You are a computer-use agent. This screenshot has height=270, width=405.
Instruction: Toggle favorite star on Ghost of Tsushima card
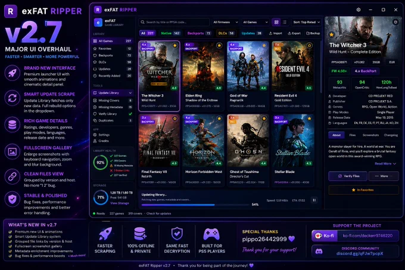point(264,119)
